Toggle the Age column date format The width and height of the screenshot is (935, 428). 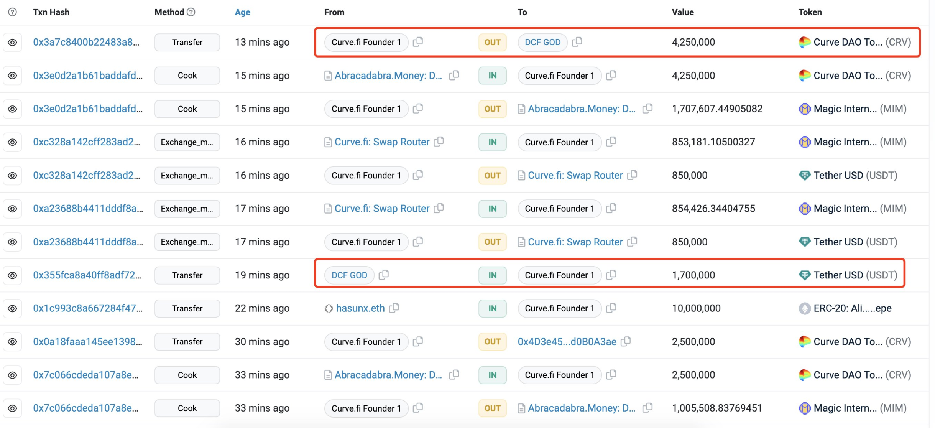point(242,12)
